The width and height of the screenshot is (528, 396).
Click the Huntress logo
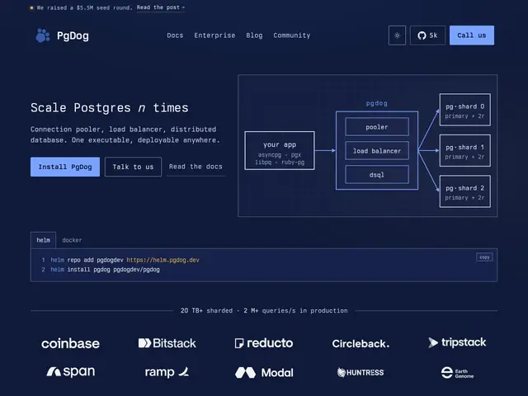(x=361, y=372)
